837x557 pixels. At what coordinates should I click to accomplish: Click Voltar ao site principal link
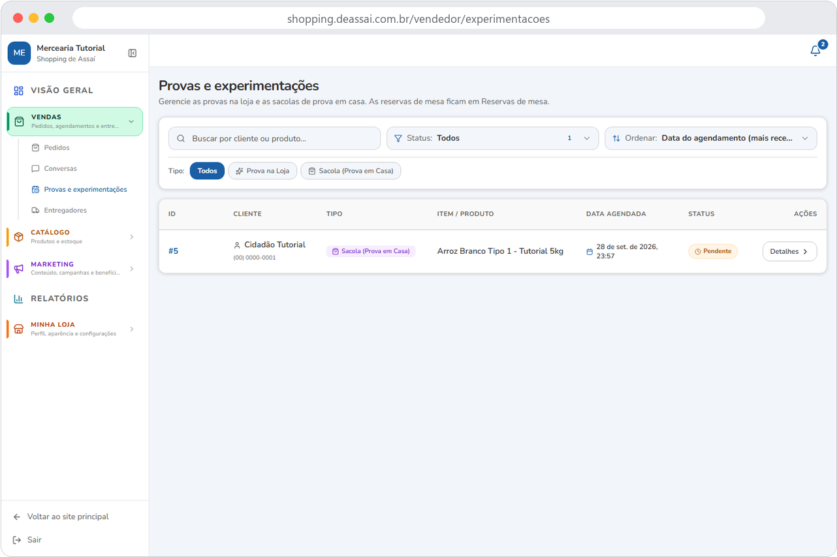pos(68,517)
